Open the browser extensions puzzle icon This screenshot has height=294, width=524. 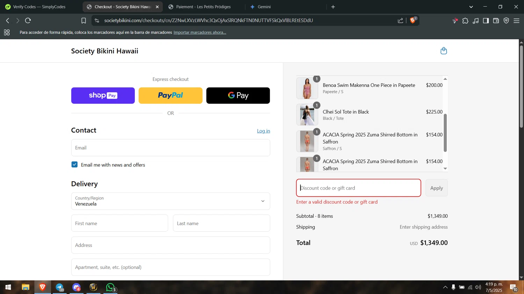click(x=465, y=21)
